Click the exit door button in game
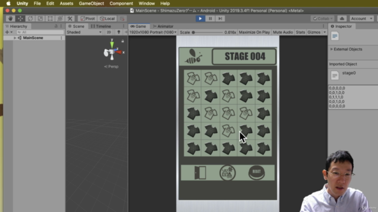 pos(200,173)
